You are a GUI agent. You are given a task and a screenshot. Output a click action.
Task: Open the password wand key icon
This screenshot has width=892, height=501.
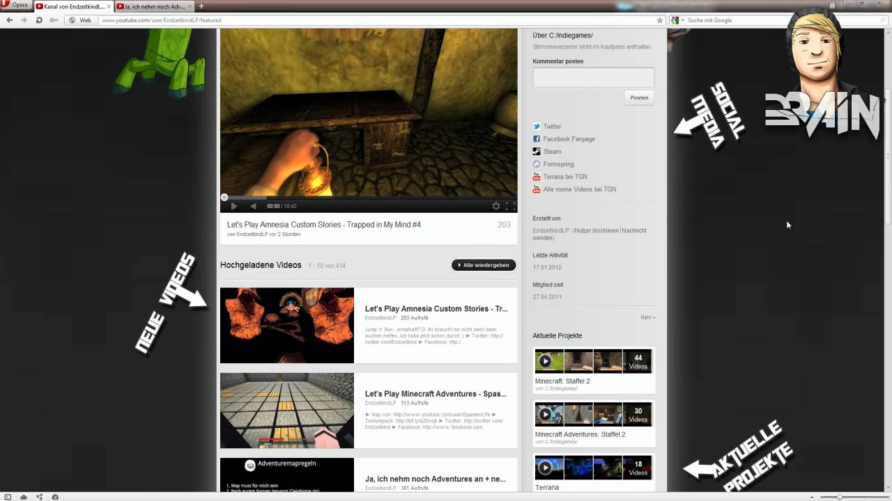[54, 20]
